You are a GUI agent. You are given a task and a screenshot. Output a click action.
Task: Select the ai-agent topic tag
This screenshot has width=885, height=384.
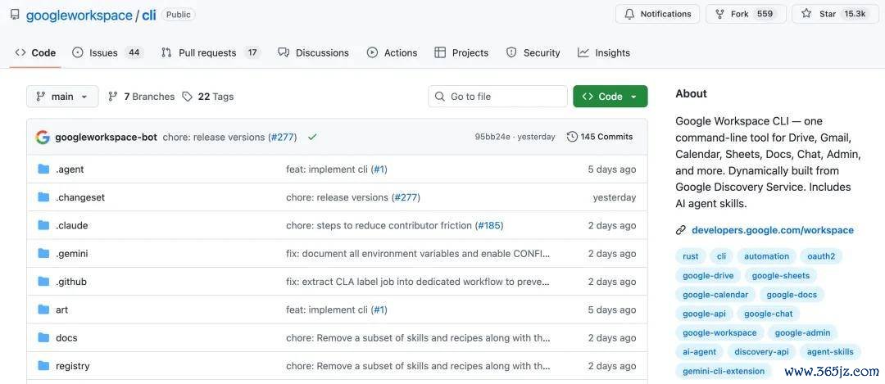pyautogui.click(x=699, y=352)
